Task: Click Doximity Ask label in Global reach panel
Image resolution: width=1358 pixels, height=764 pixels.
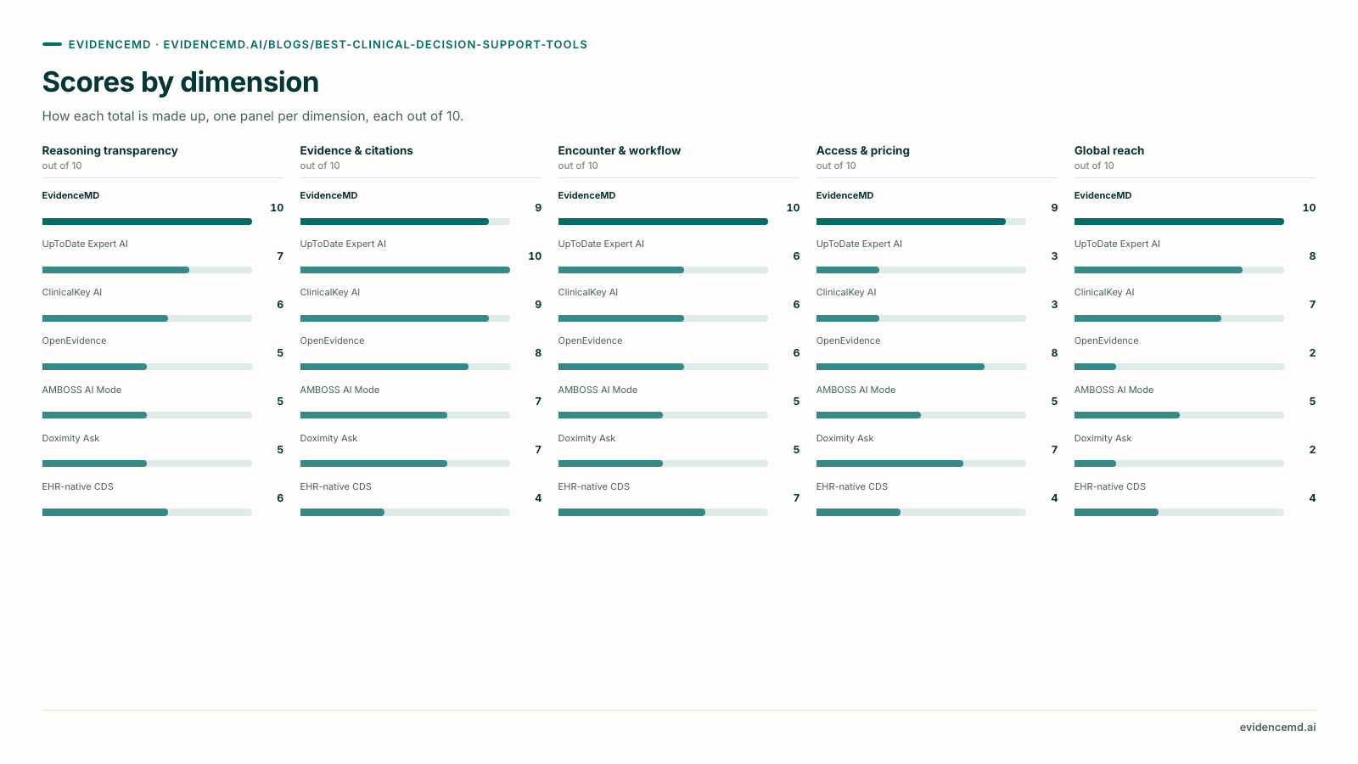Action: tap(1103, 438)
